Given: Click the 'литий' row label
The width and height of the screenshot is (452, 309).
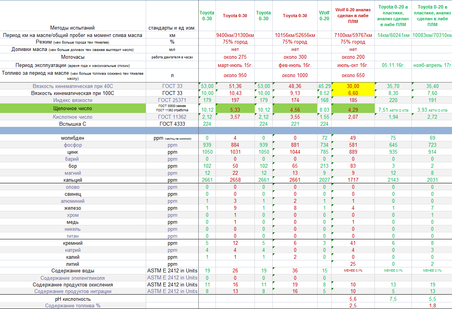Looking at the screenshot, I should [x=72, y=264].
